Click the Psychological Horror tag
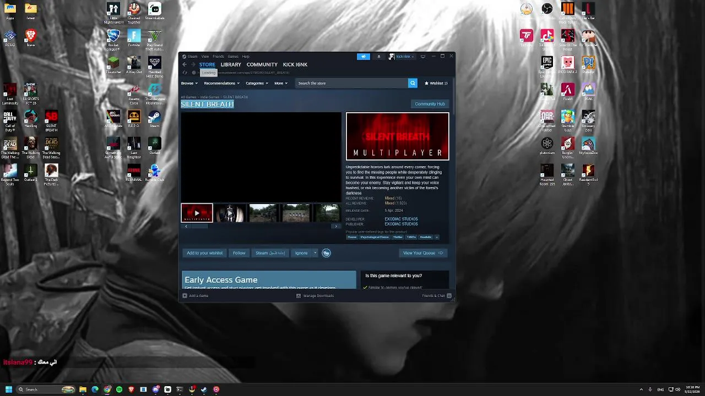Screen dimensions: 705x396 point(375,237)
